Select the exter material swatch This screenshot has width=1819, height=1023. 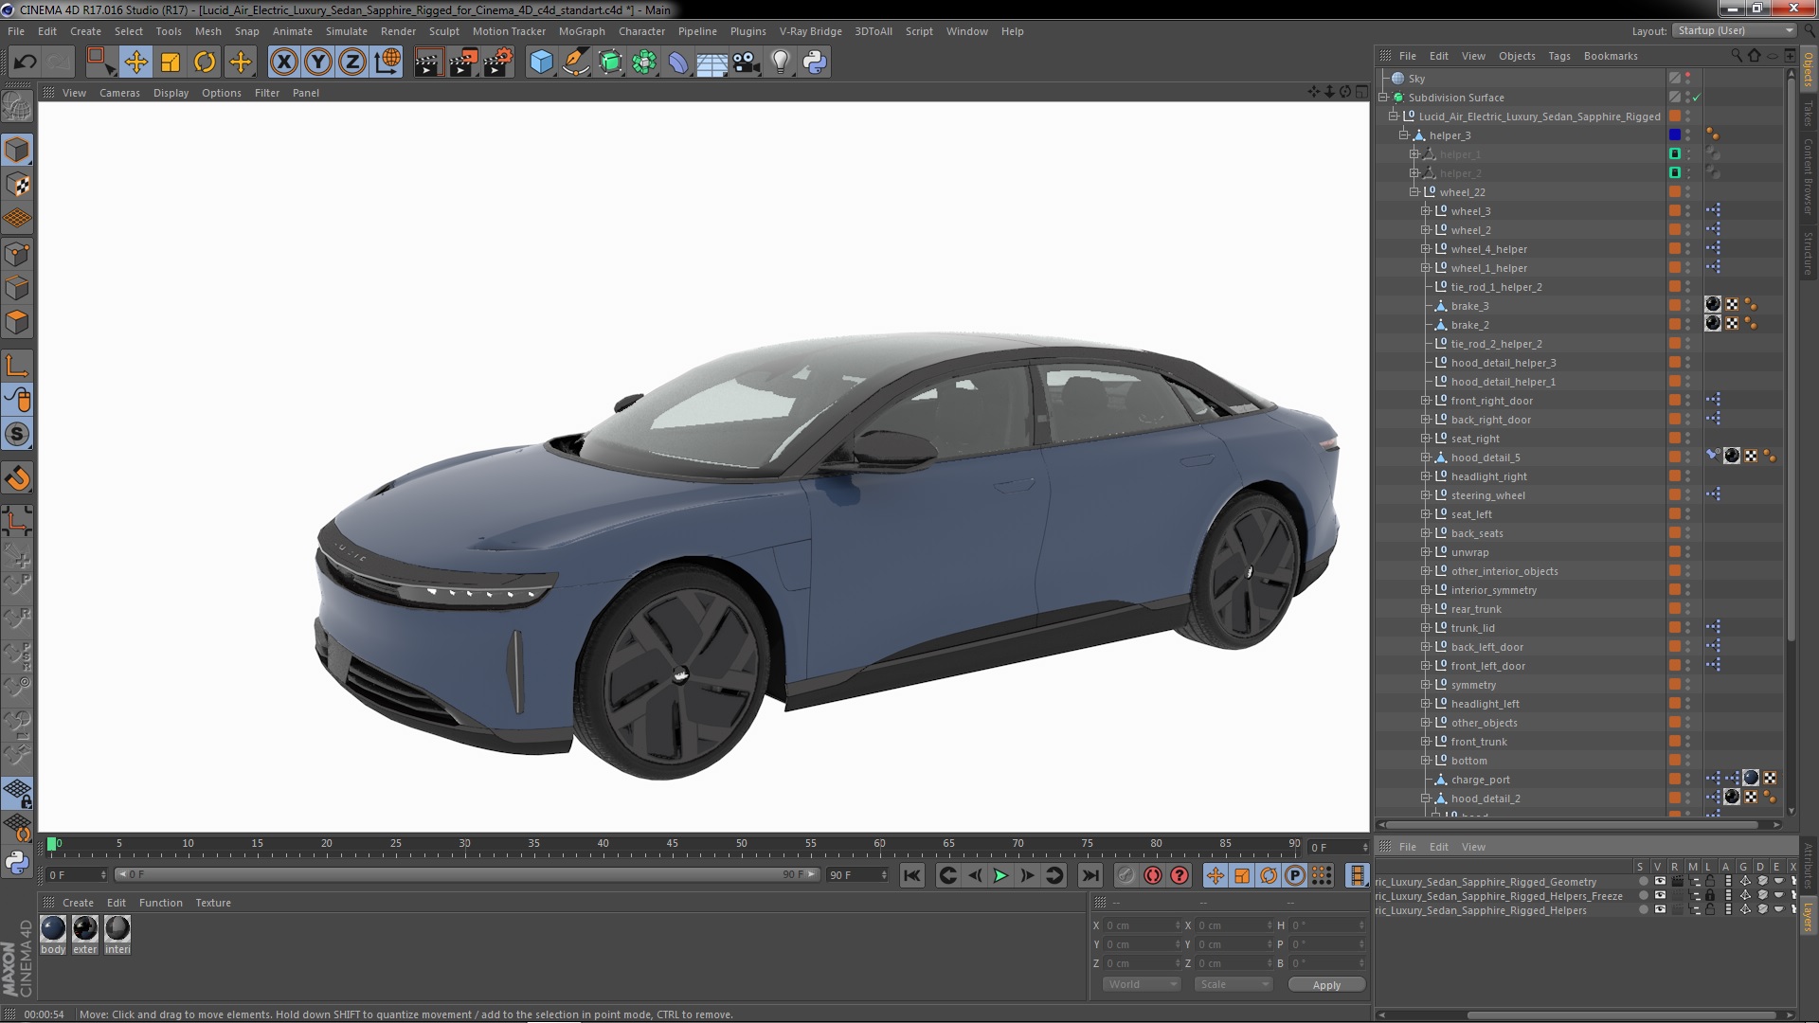(85, 928)
